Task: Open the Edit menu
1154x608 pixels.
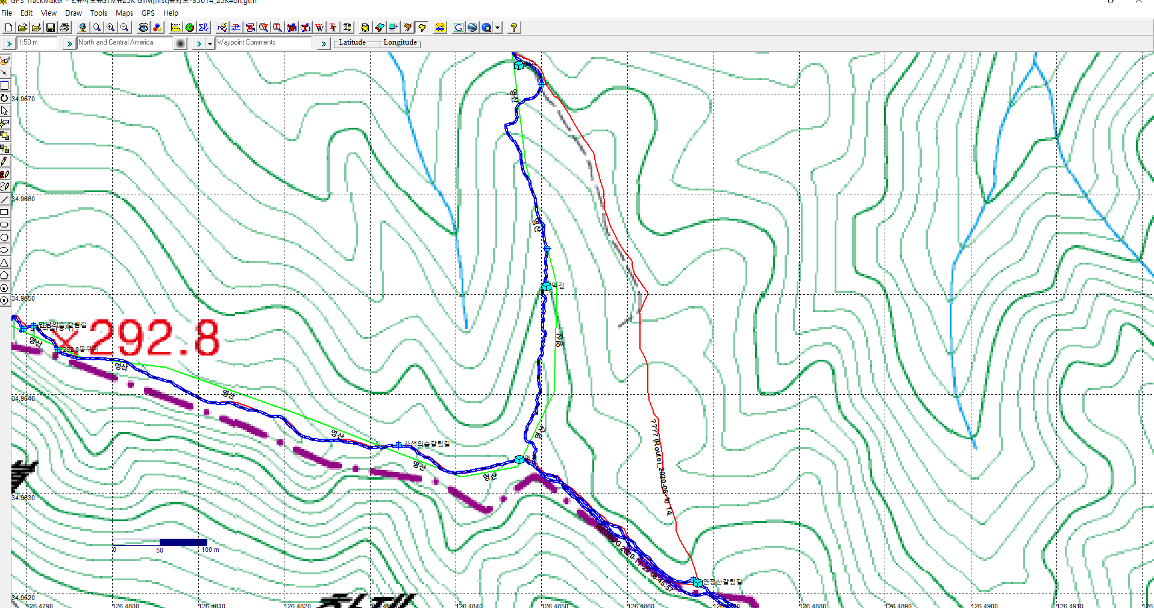Action: coord(27,13)
